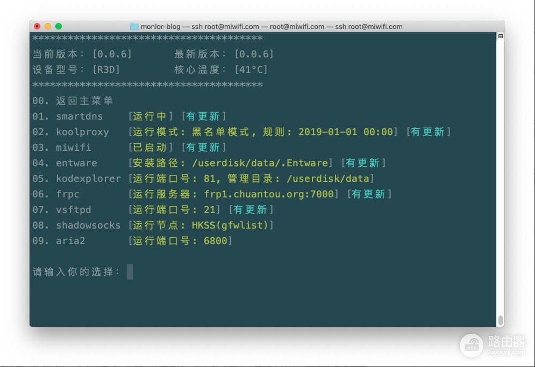
Task: Click the kodexplorer menu entry name
Action: 88,179
